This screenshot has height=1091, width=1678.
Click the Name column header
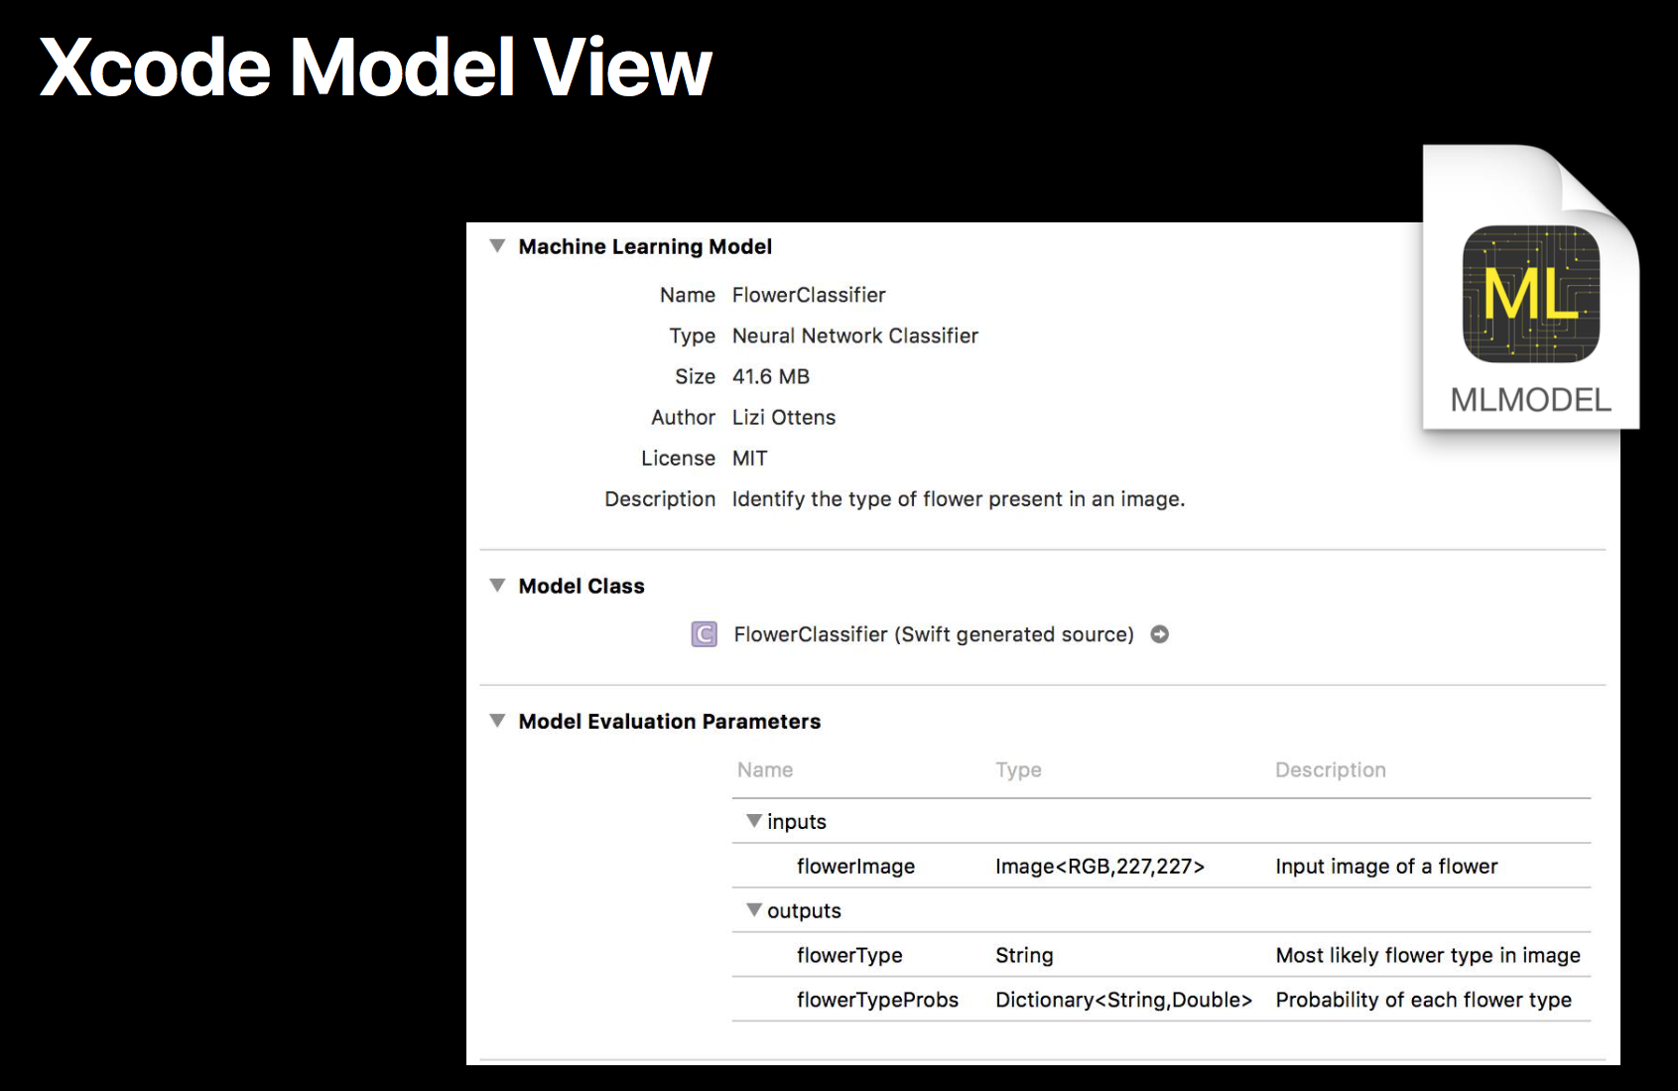click(765, 770)
